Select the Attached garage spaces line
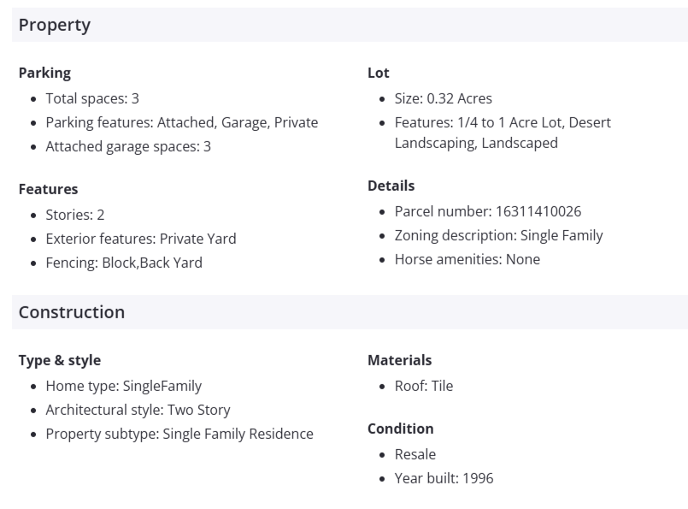Viewport: 688px width, 509px height. pos(128,146)
